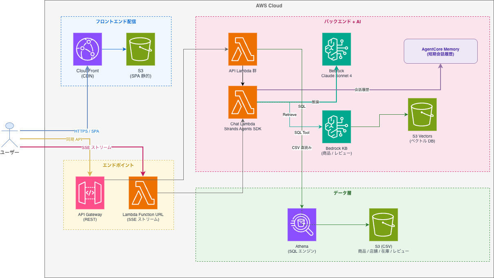This screenshot has height=278, width=494.
Task: Click the S3 (SPA 静的) caption
Action: click(141, 73)
